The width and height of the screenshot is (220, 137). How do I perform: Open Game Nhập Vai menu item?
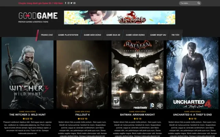click(x=158, y=35)
